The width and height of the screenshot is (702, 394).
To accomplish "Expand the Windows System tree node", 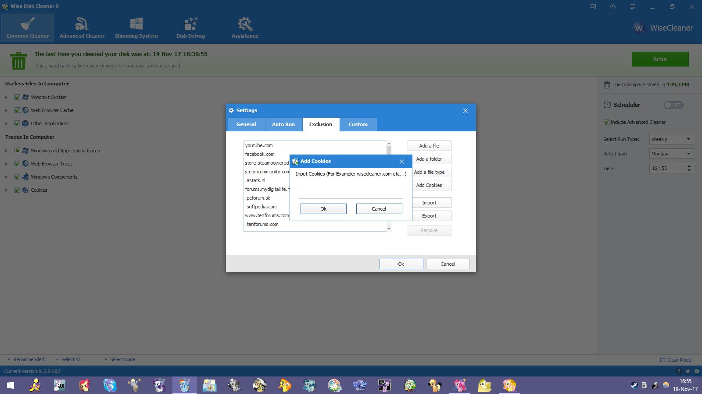I will (x=6, y=97).
